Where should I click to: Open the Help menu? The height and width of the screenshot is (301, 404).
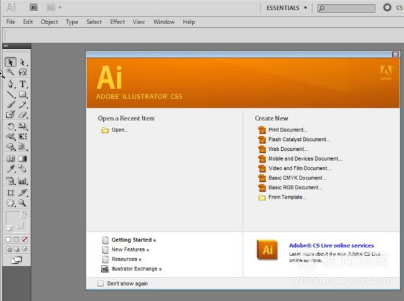point(189,22)
